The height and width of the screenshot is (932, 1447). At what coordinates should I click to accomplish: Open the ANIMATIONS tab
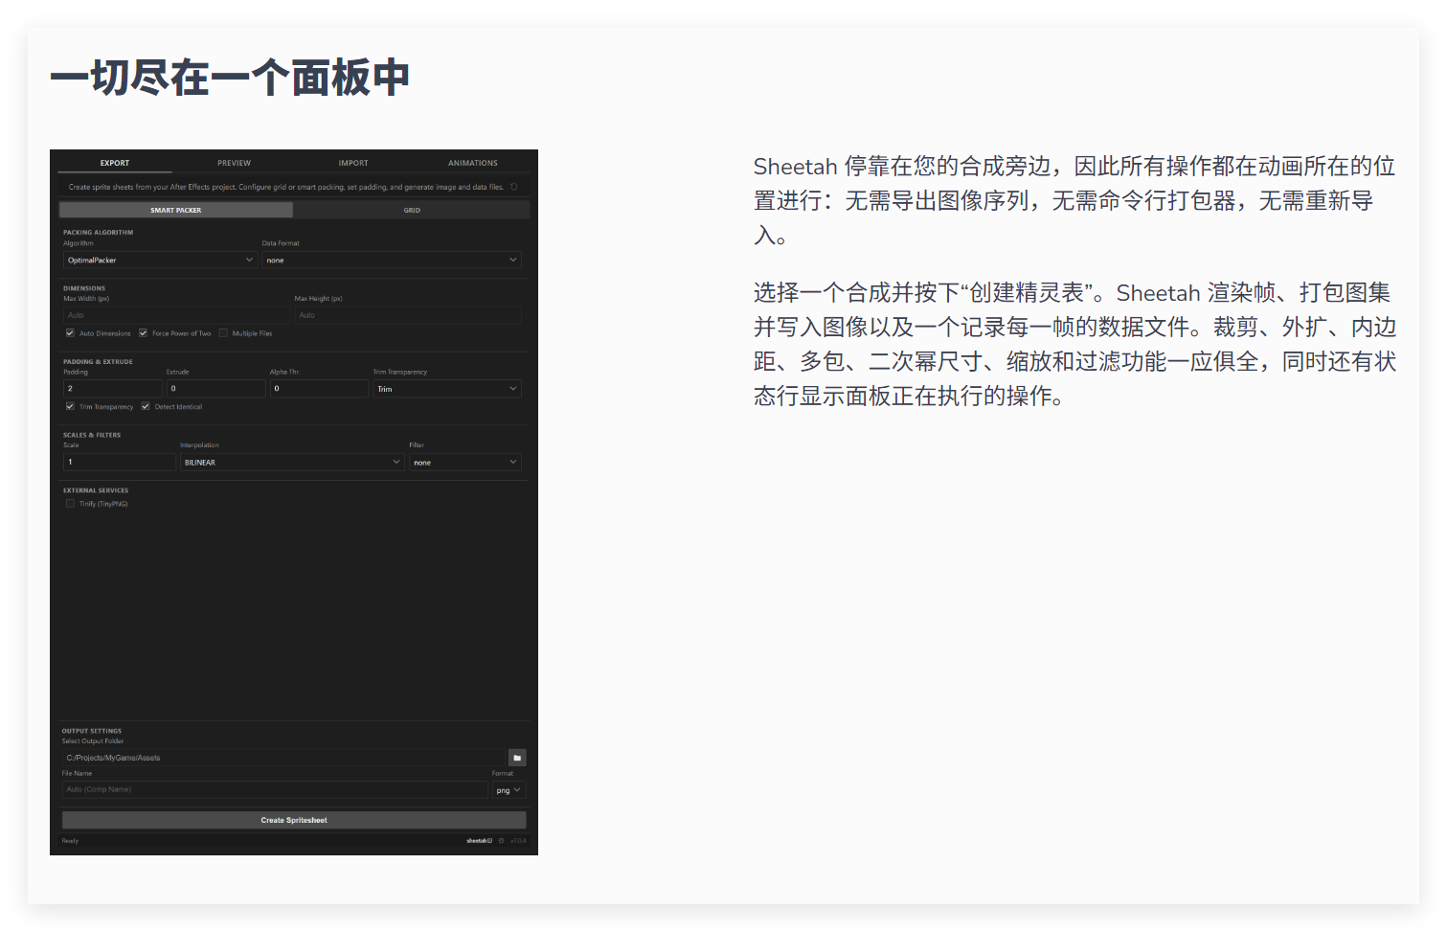pyautogui.click(x=473, y=163)
